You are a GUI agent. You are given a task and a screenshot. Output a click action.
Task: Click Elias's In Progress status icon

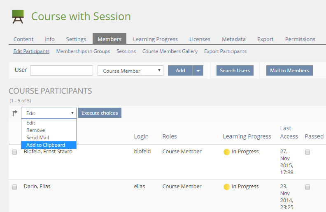[226, 187]
